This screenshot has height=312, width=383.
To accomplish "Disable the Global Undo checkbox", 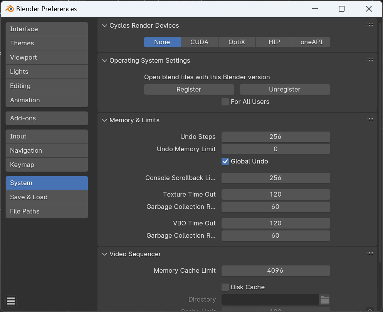I will point(225,162).
